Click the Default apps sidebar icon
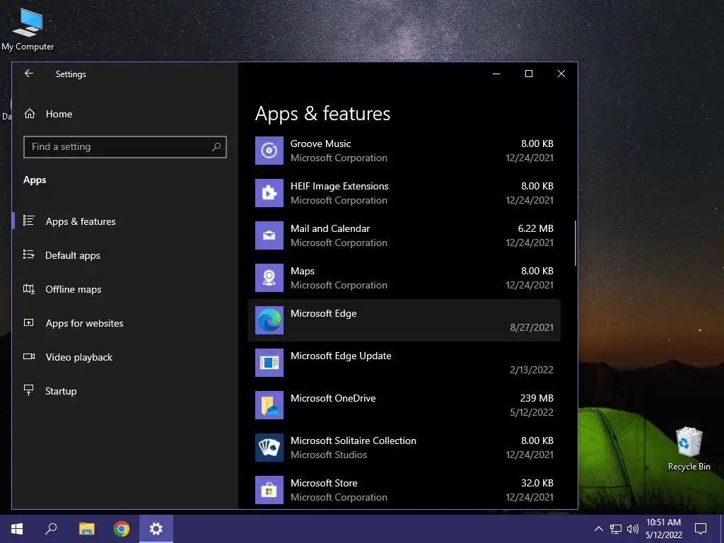Image resolution: width=724 pixels, height=543 pixels. tap(28, 255)
